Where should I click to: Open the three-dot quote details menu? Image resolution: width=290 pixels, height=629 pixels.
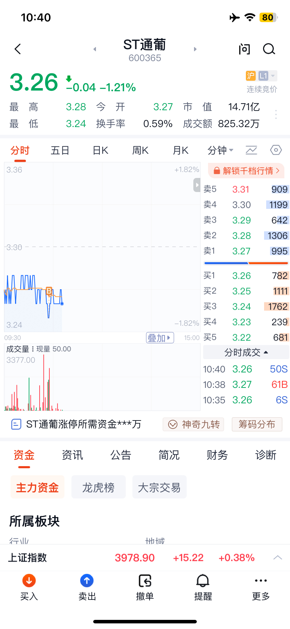point(276,114)
